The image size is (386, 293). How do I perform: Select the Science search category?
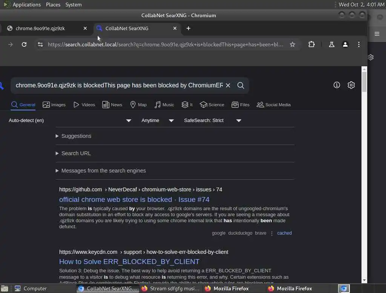point(212,105)
